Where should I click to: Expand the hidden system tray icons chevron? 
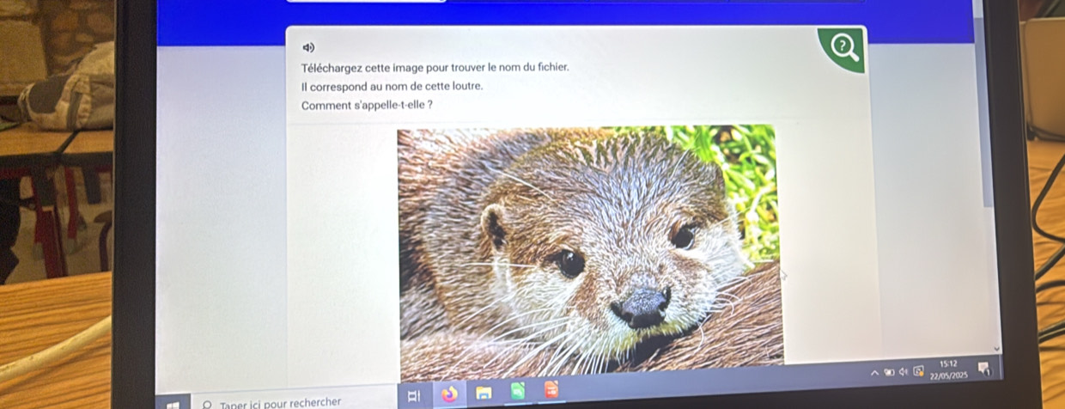pos(875,372)
